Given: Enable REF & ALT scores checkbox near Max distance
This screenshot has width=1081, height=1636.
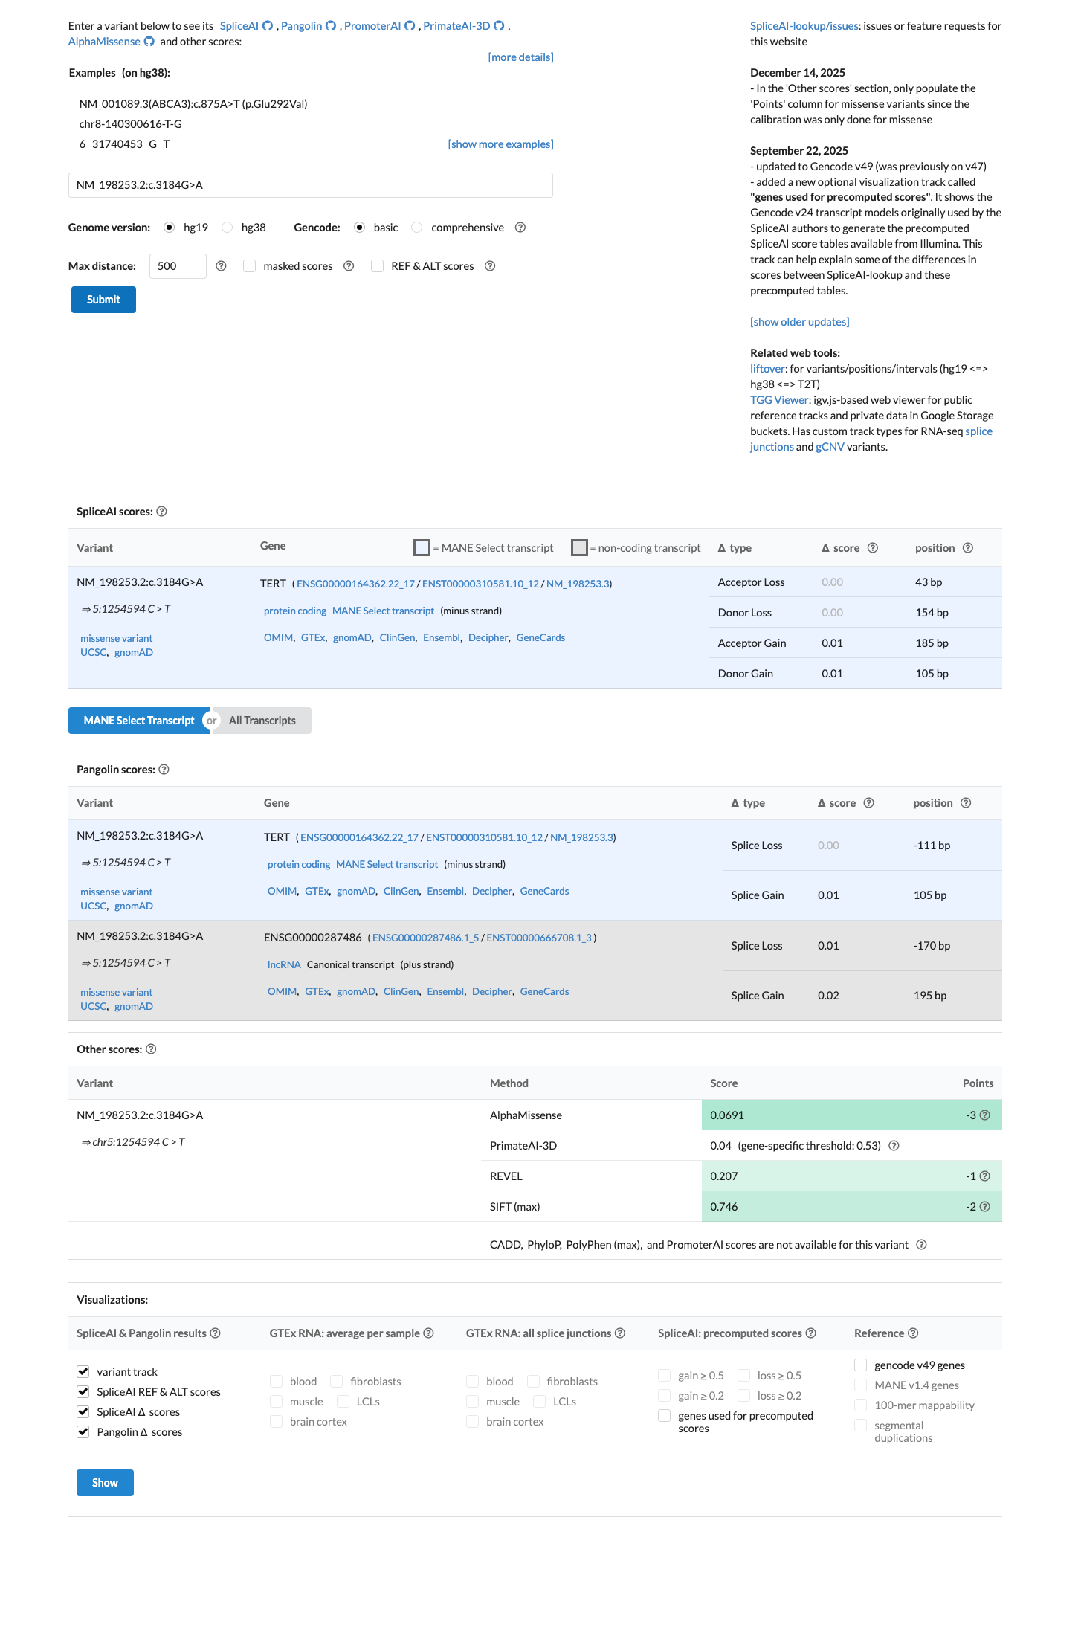Looking at the screenshot, I should (x=378, y=266).
